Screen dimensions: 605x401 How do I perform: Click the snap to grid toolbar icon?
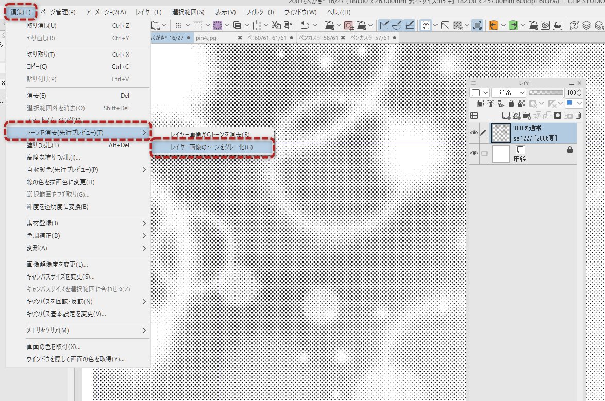point(410,25)
